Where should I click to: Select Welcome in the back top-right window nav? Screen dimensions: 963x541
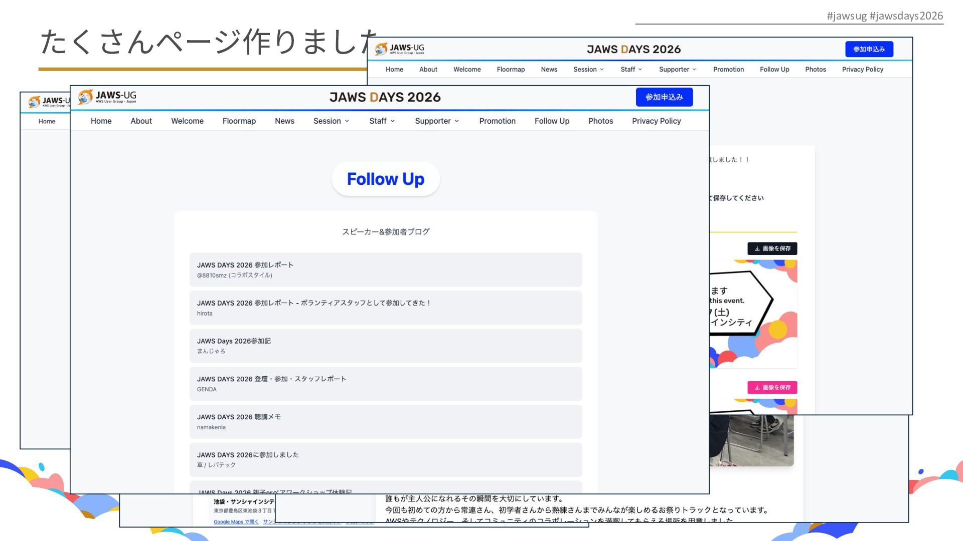click(467, 69)
